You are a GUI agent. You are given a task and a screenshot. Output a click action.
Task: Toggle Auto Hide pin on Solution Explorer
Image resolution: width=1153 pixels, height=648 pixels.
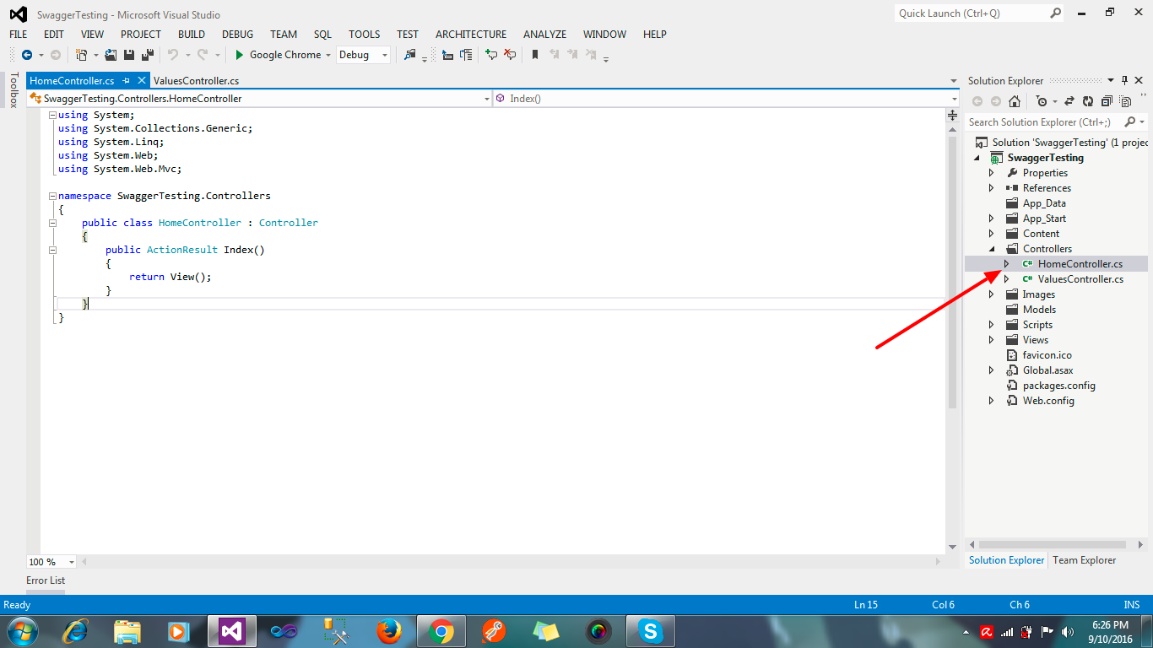1124,81
